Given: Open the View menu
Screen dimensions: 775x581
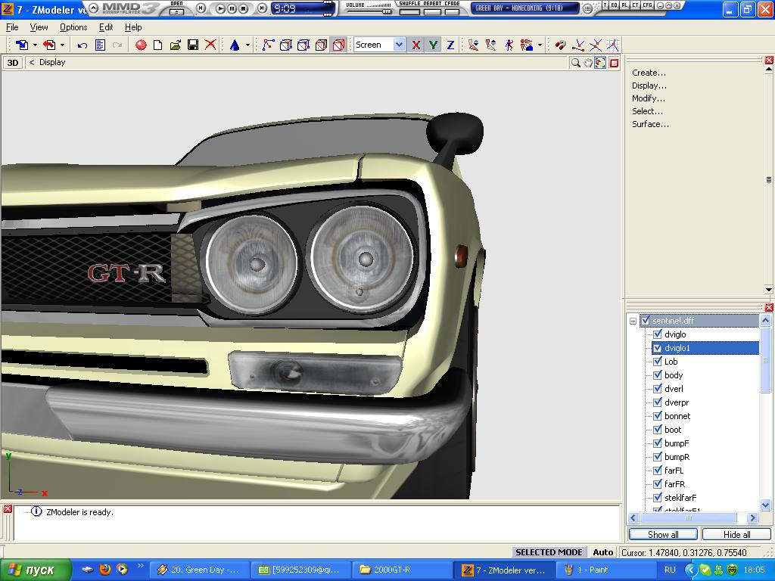Looking at the screenshot, I should 39,27.
